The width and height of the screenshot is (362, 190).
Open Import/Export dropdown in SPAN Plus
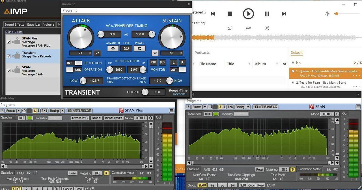pos(114,118)
